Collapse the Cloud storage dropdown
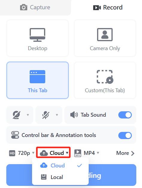This screenshot has height=188, width=142. point(53,152)
